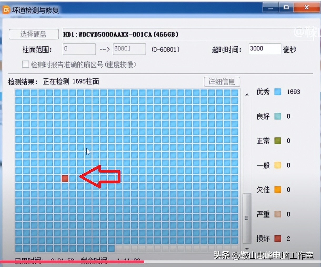This screenshot has width=321, height=267.
Task: Click the cylinder range end input showing 60801
Action: (x=129, y=49)
